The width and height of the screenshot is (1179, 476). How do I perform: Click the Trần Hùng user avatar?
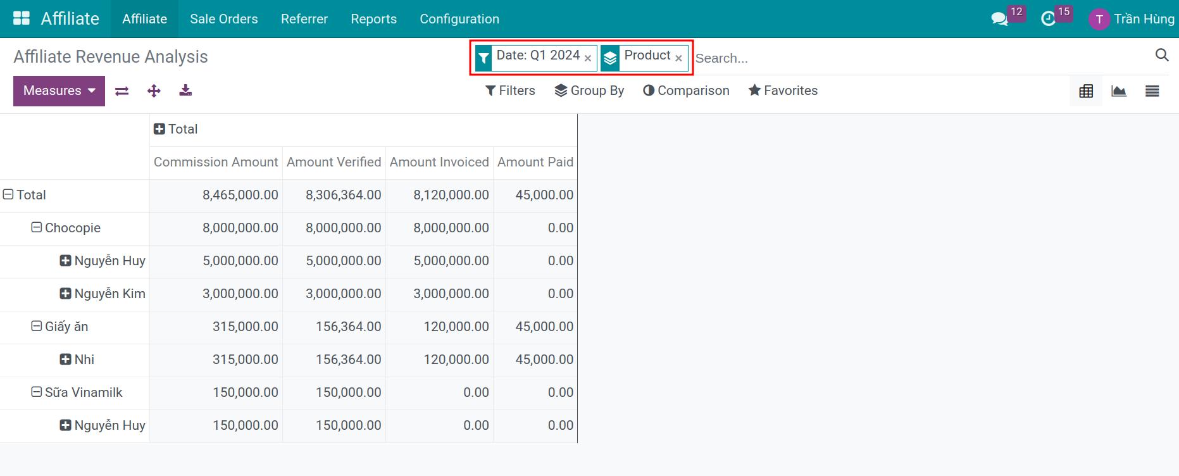click(x=1099, y=19)
